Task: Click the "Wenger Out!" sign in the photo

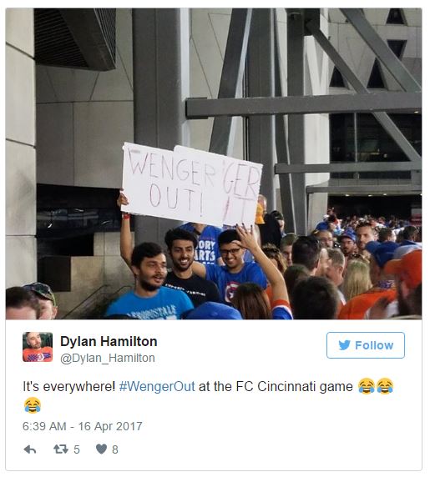Action: tap(191, 184)
